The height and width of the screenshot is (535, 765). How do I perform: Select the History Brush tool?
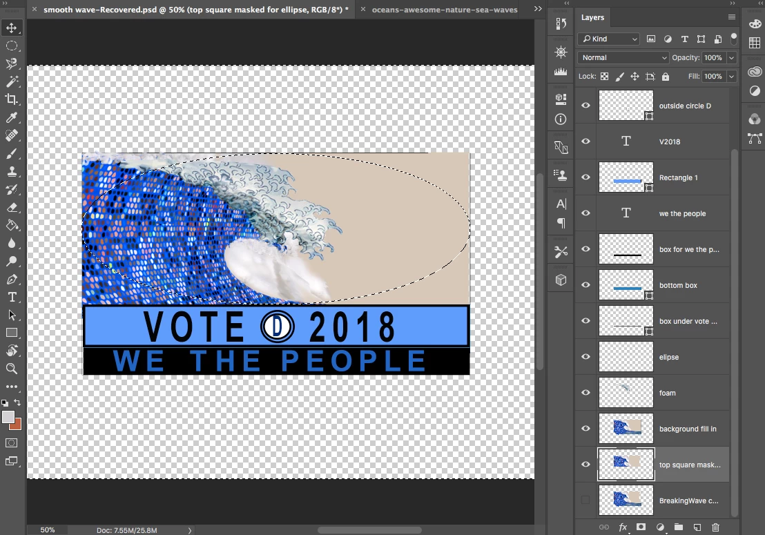pos(12,190)
